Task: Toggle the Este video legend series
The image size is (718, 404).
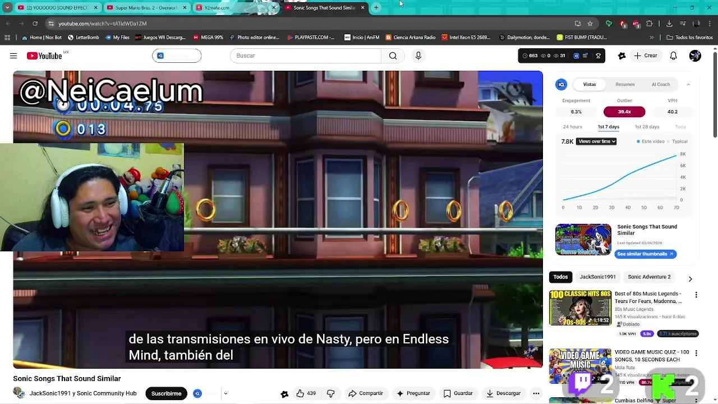Action: click(x=651, y=141)
